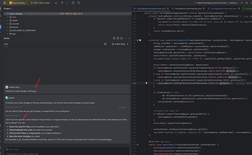Click the yellow bookmark icon in the gutter
Screen dimensions: 252x155
pyautogui.click(x=140, y=40)
